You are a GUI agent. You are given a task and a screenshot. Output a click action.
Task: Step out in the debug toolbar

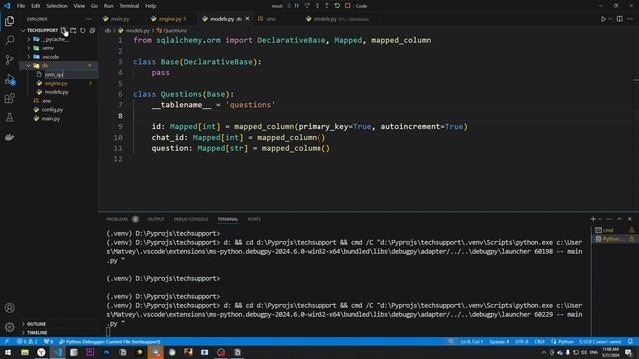[x=326, y=6]
